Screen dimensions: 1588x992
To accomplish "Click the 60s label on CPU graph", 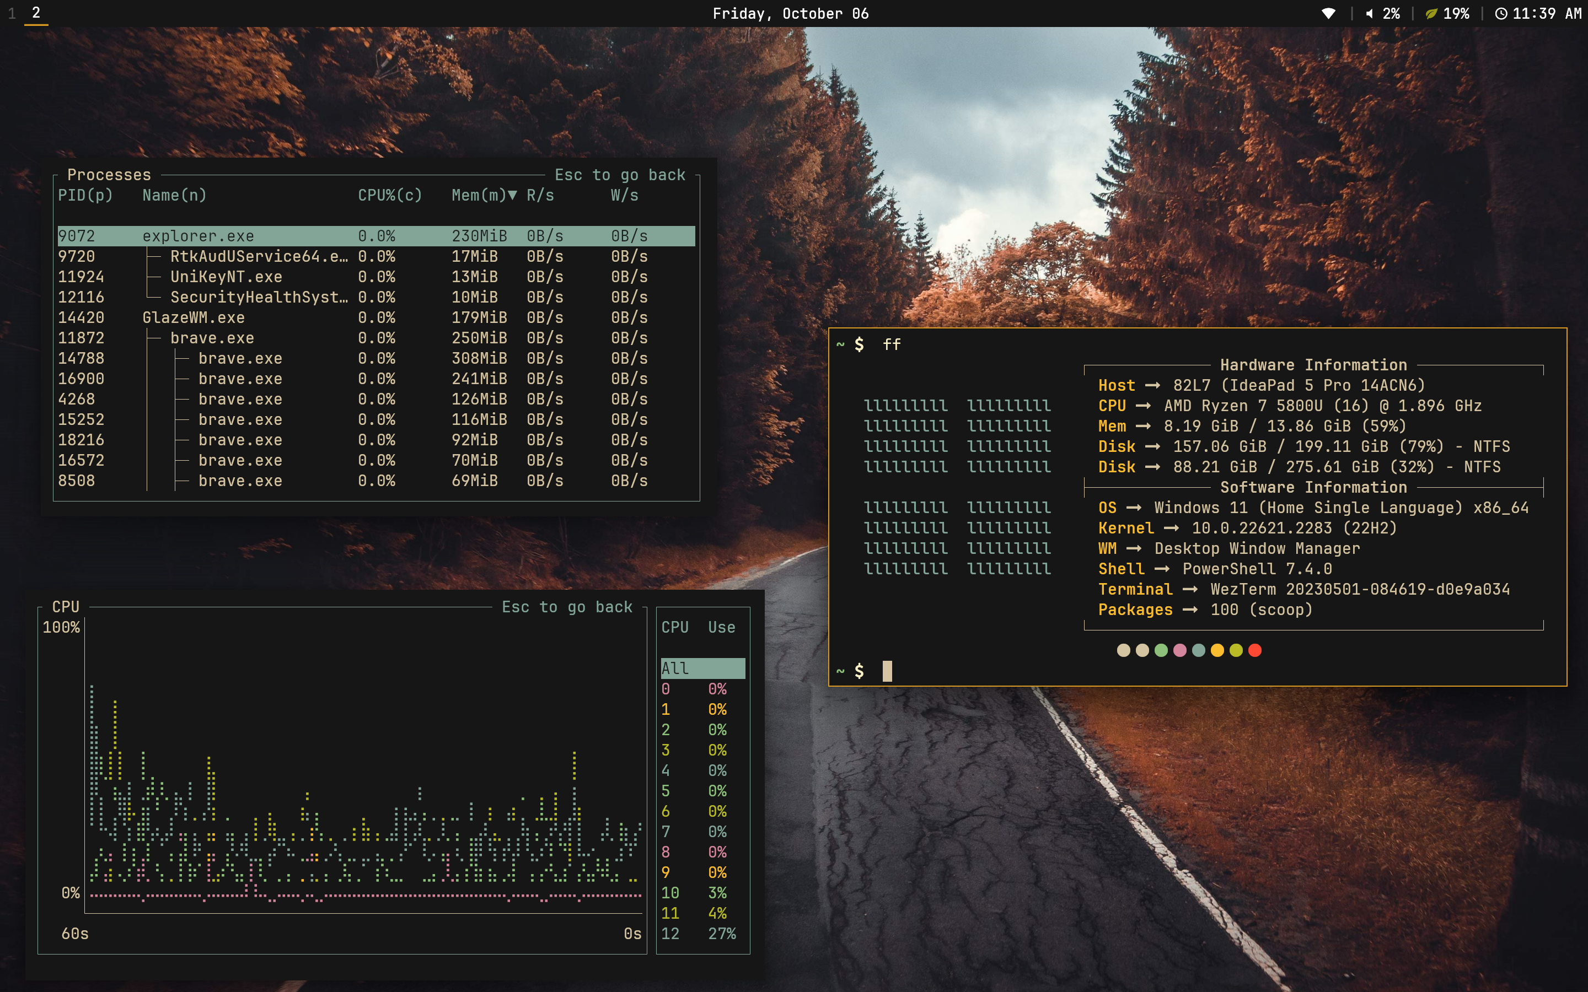I will [x=75, y=934].
